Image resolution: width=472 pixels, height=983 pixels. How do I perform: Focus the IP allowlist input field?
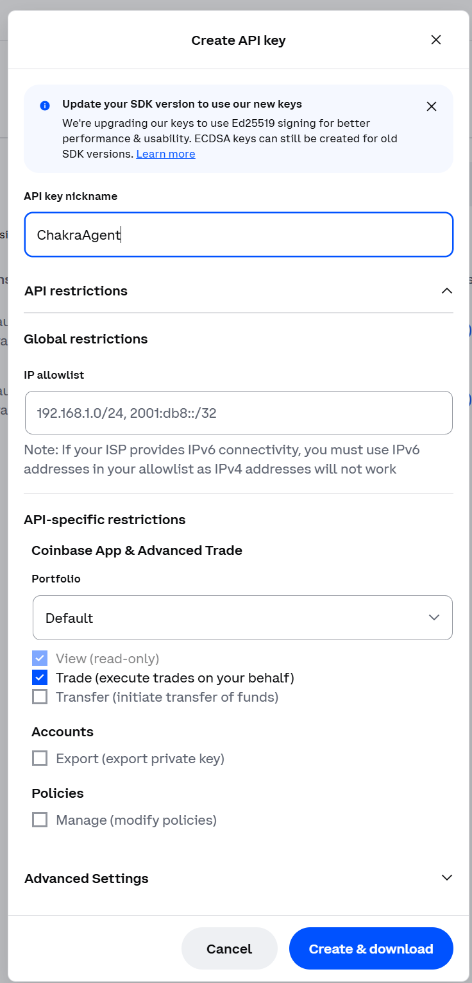(239, 413)
